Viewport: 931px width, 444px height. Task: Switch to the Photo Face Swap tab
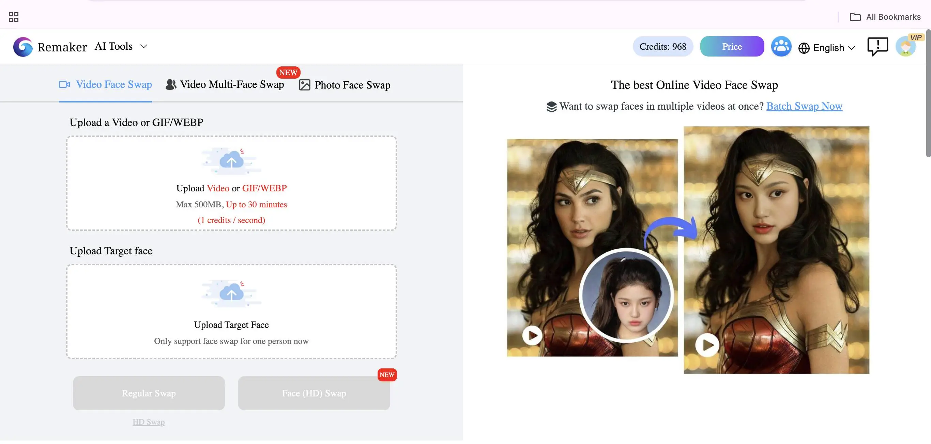coord(345,85)
